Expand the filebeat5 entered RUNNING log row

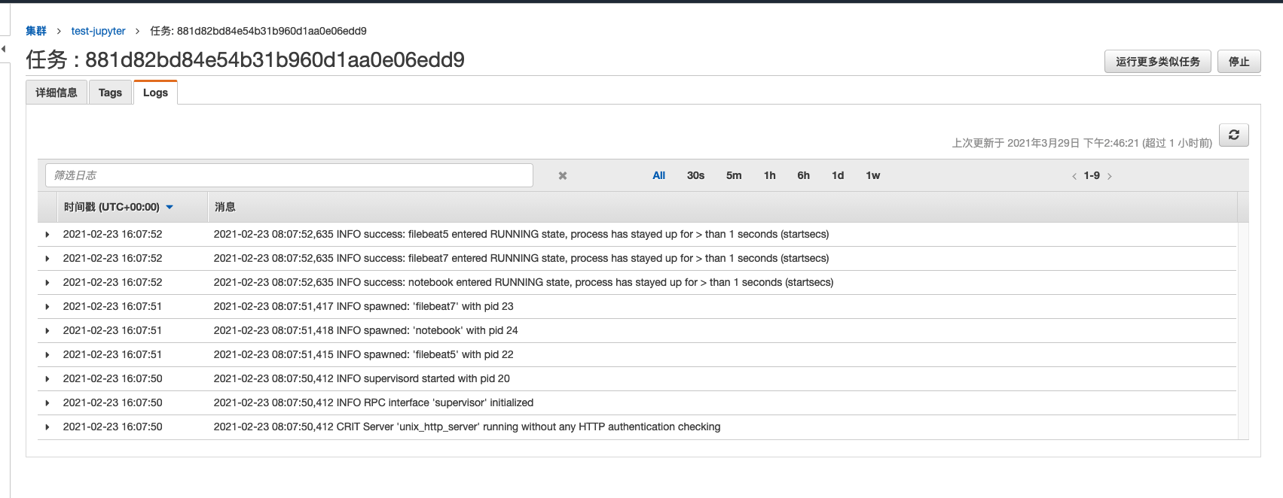(x=47, y=235)
